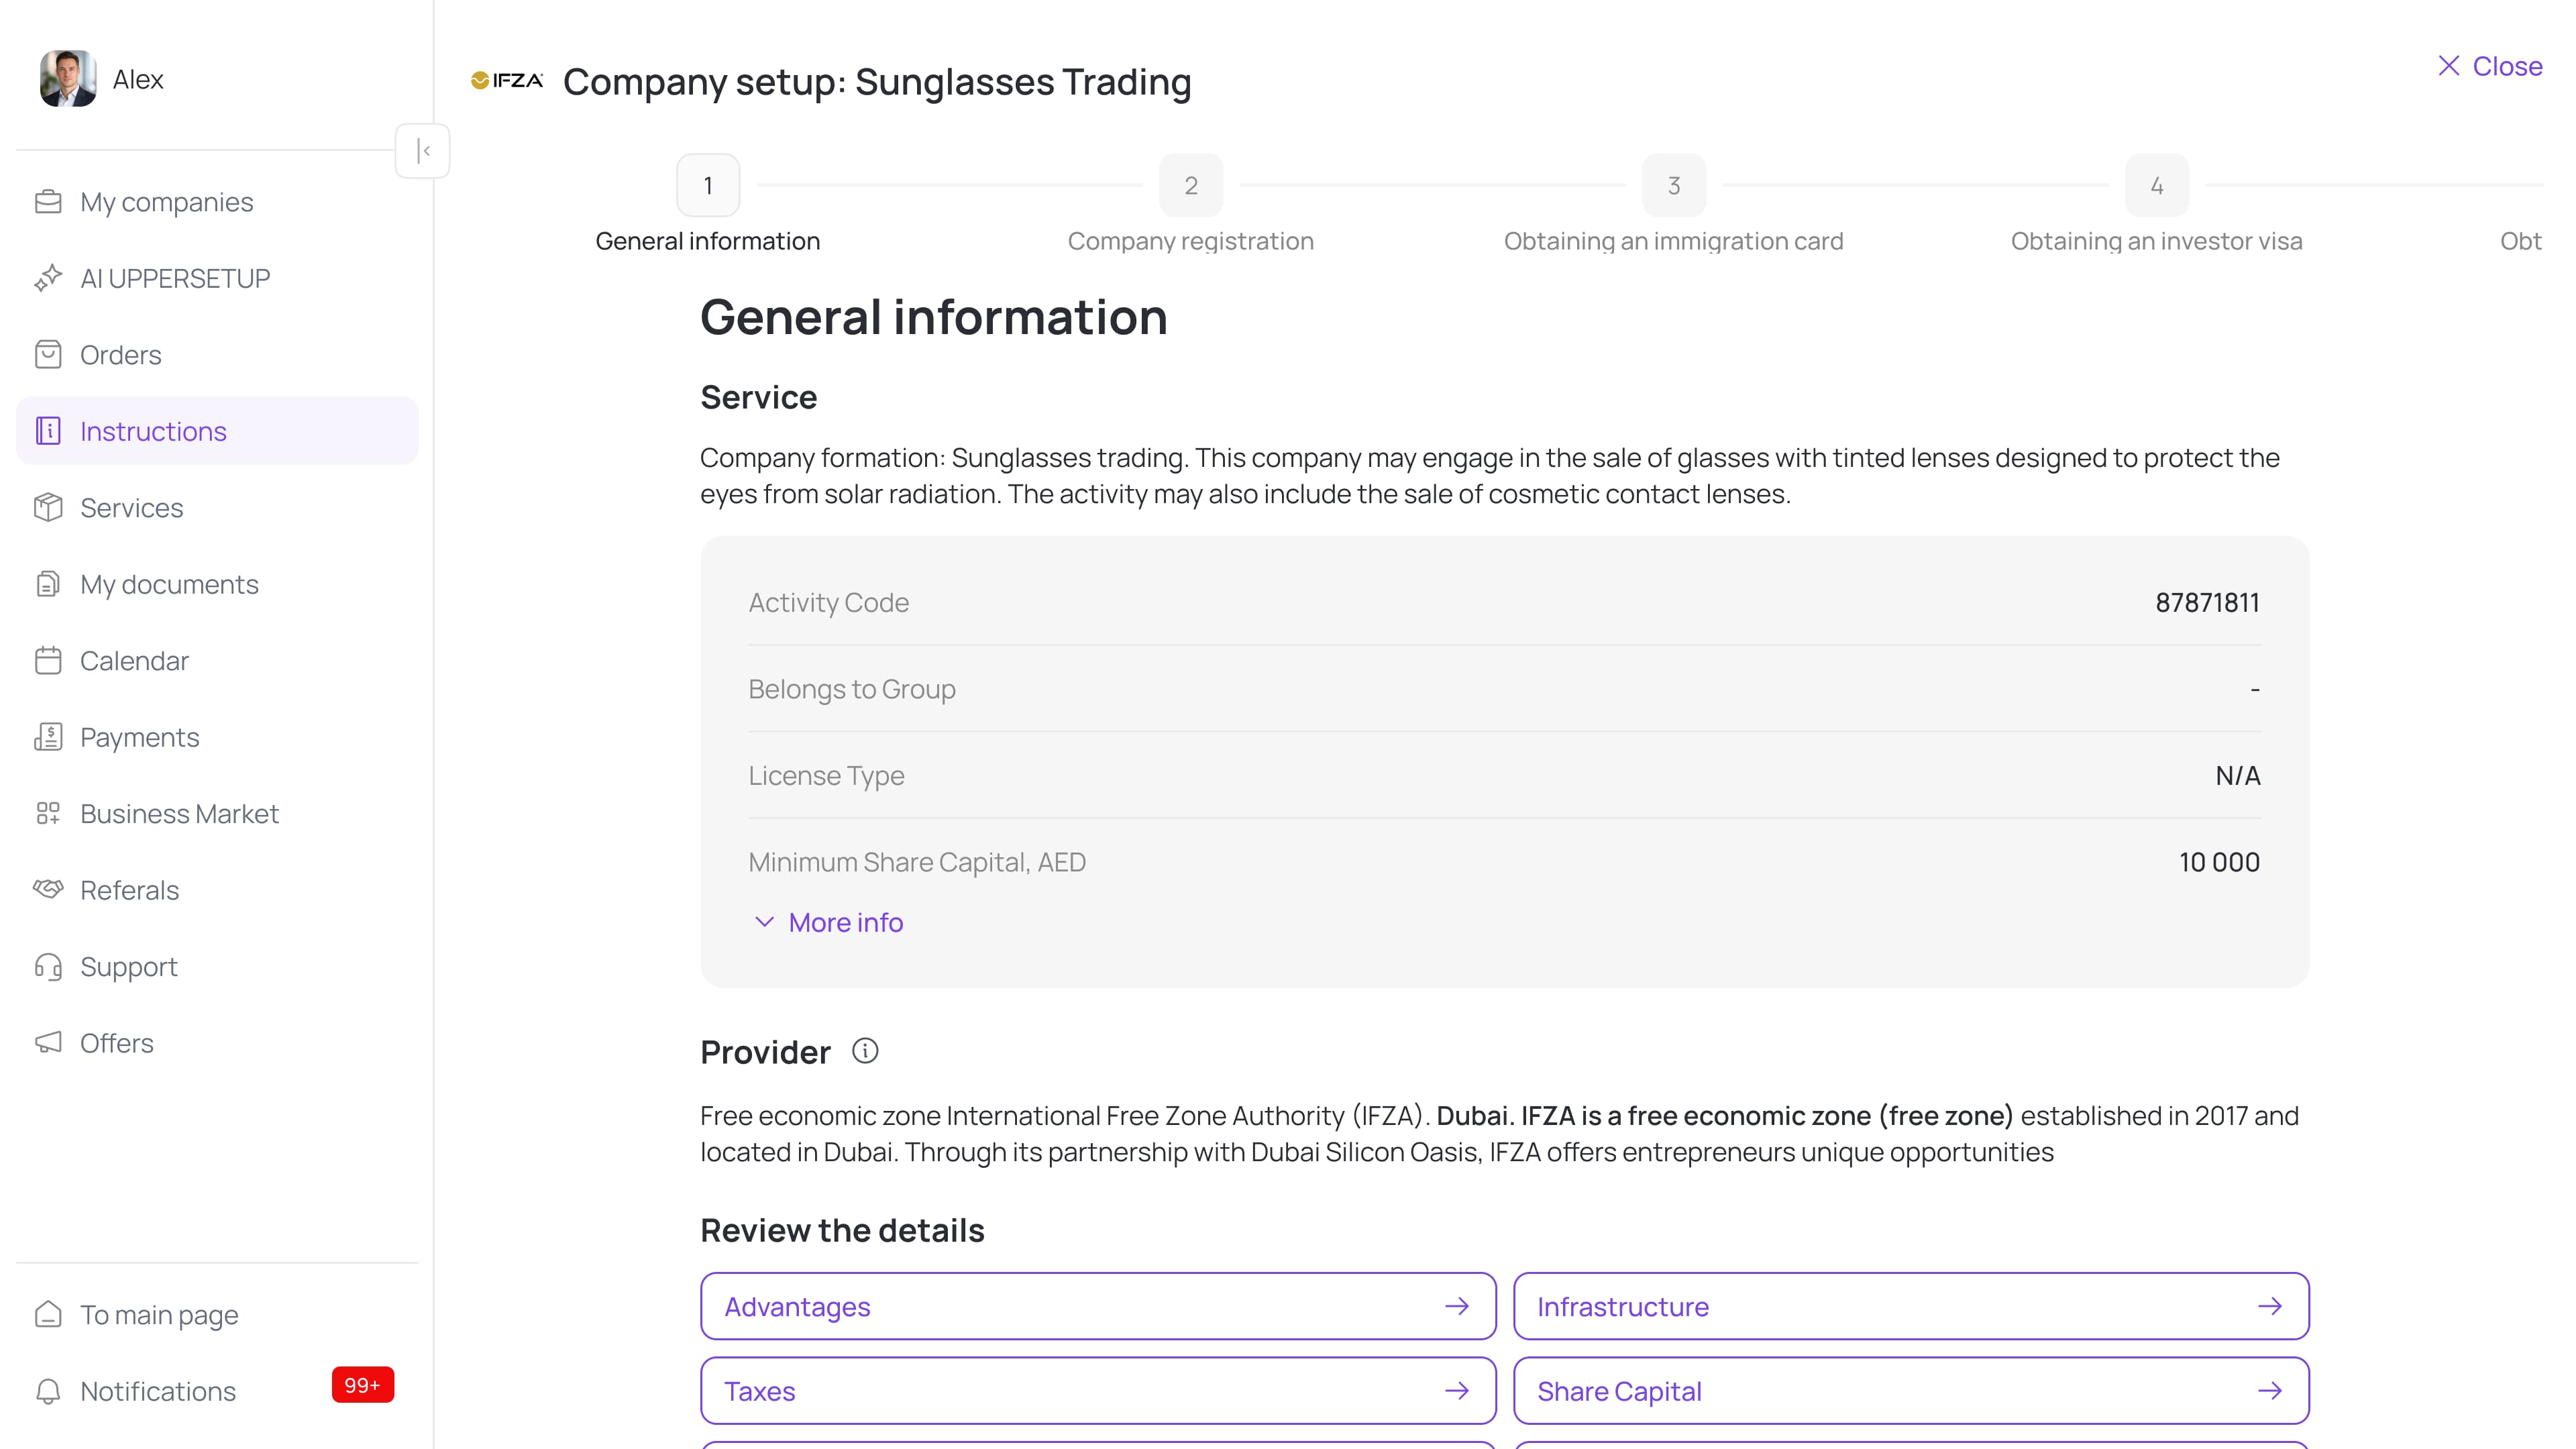The image size is (2576, 1449).
Task: Click the Payments receipt icon
Action: pos(48,737)
